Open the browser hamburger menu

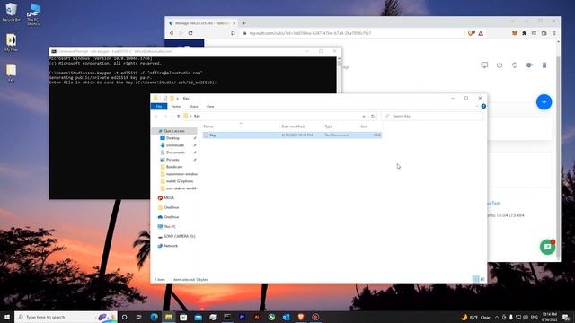click(x=554, y=33)
